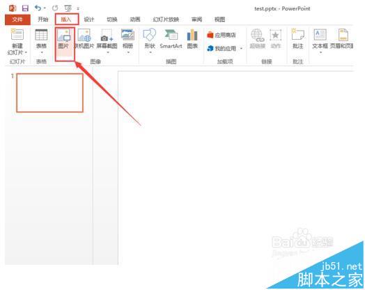Viewport: 365px width, 290px height.
Task: Click the 图表 Chart icon
Action: 192,35
